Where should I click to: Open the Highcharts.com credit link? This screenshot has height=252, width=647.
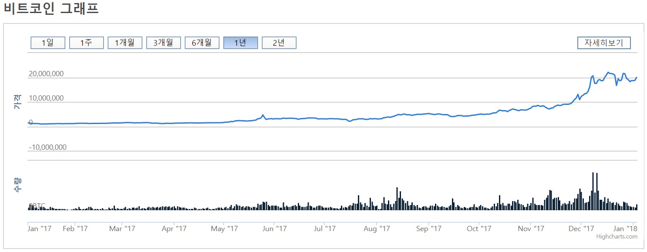click(x=617, y=237)
